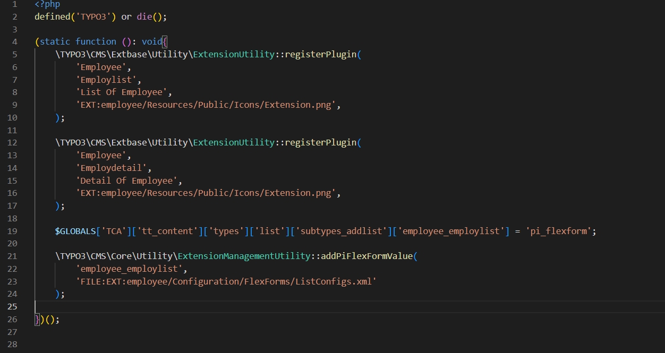Click registerPlugin method on line 5
Screen dimensions: 665x353
[320, 54]
